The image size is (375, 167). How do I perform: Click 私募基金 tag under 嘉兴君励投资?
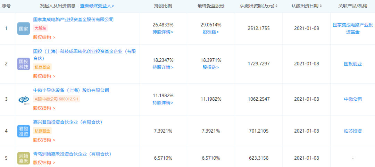[x=42, y=131]
